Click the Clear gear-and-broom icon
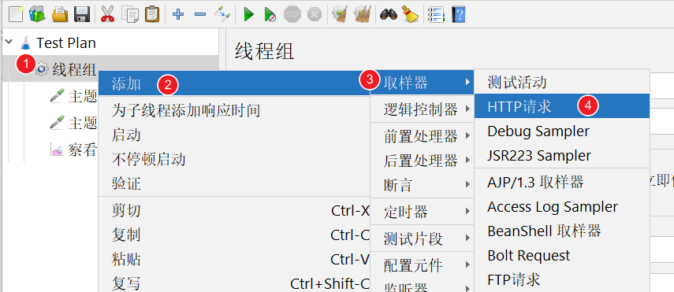The height and width of the screenshot is (292, 674). (x=340, y=15)
